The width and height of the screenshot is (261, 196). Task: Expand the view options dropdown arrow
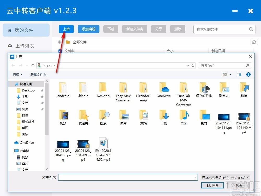pyautogui.click(x=230, y=74)
